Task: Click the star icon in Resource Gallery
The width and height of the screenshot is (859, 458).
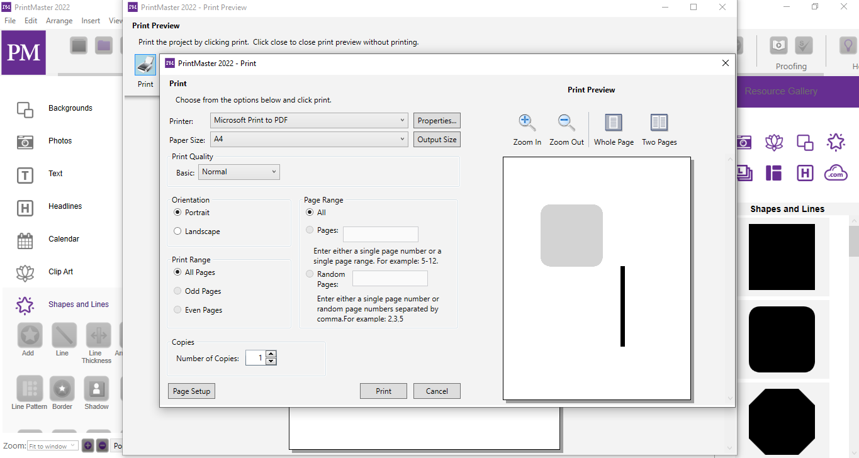Action: pyautogui.click(x=836, y=142)
